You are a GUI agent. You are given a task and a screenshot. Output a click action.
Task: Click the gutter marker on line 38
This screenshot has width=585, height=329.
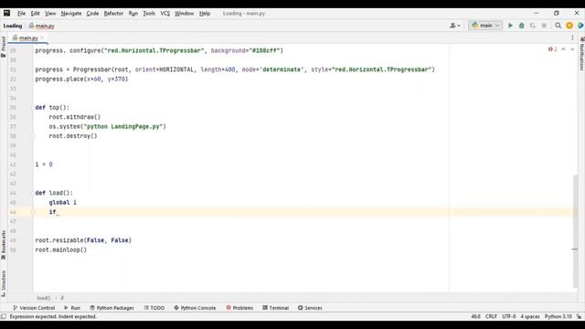[33, 136]
